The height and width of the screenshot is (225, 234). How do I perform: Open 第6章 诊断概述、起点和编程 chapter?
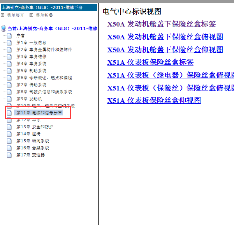point(44,78)
